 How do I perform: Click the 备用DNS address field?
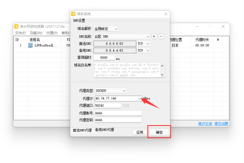point(115,51)
